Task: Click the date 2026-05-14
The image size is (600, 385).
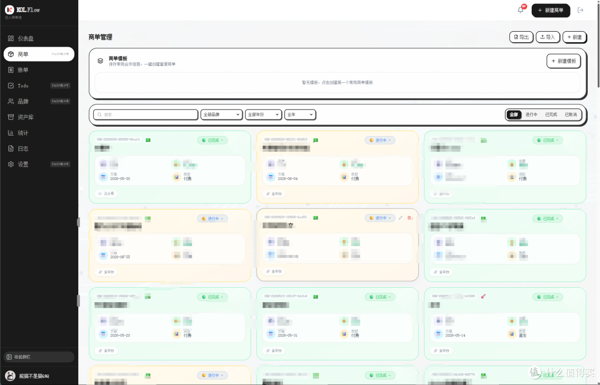Action: (455, 335)
